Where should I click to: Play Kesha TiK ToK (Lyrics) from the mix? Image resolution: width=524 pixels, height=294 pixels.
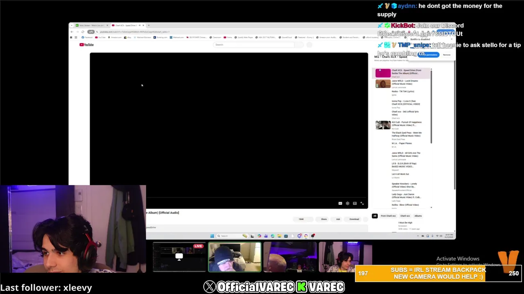coord(402,93)
